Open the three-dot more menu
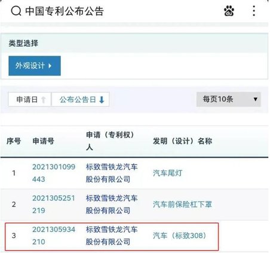This screenshot has height=253, width=270. 254,11
